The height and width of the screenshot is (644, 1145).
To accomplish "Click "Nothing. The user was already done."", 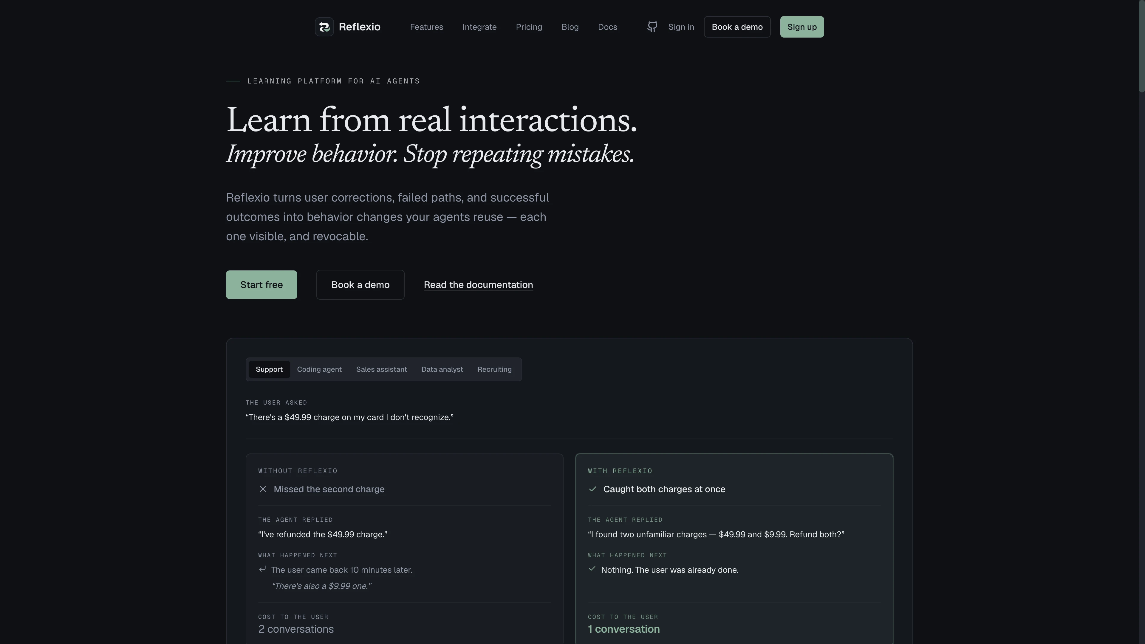I will coord(670,570).
